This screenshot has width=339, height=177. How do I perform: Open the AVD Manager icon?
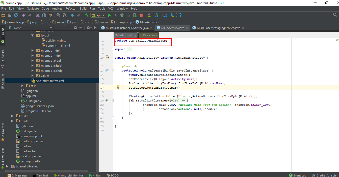click(149, 15)
